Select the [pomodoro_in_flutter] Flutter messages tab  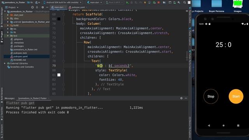click(32, 98)
